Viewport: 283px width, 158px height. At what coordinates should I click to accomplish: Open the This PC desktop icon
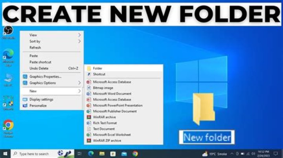pyautogui.click(x=8, y=77)
